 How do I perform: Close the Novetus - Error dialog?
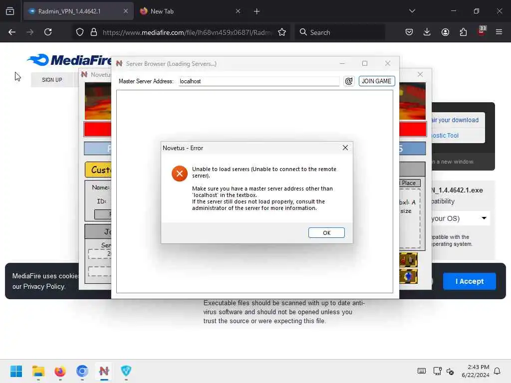click(x=345, y=148)
